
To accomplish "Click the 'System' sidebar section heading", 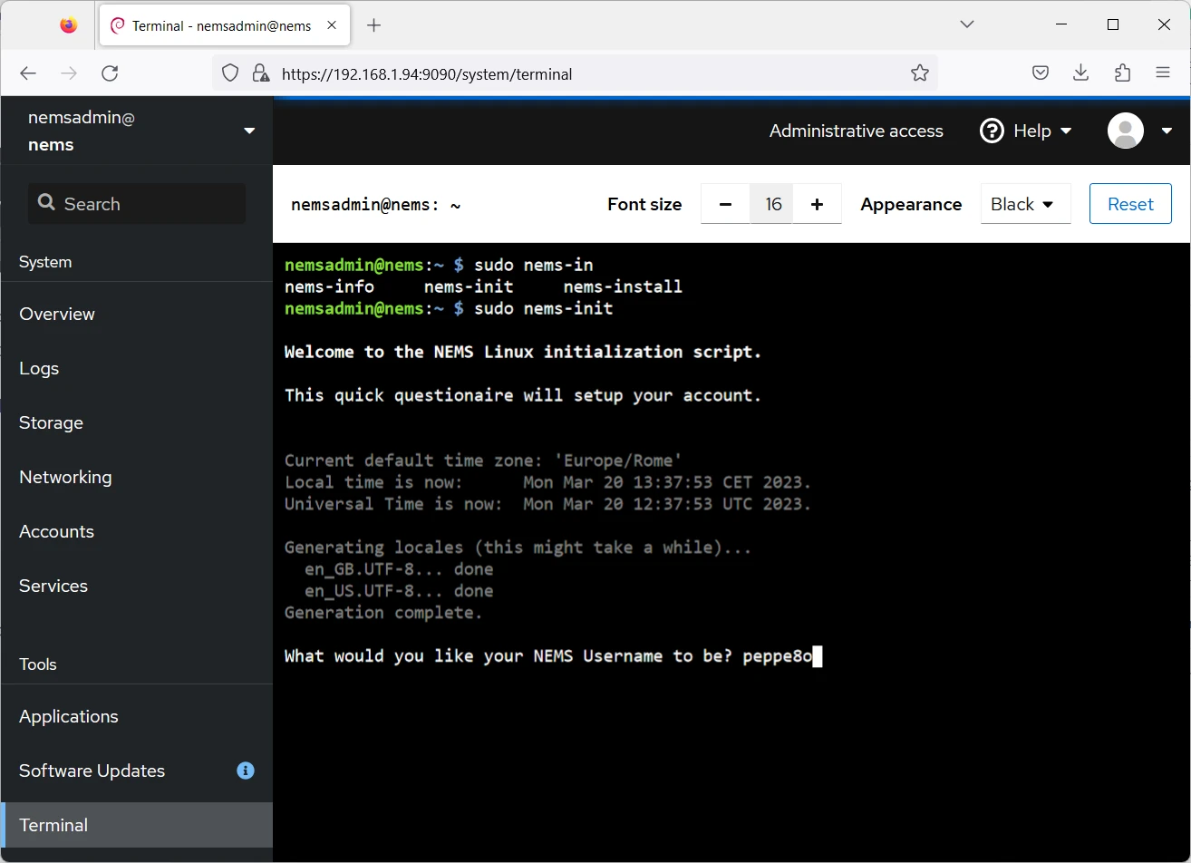I will [x=45, y=262].
